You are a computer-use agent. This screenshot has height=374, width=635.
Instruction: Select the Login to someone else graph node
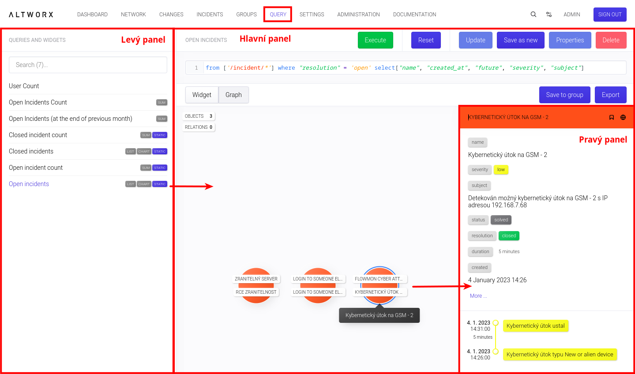318,285
